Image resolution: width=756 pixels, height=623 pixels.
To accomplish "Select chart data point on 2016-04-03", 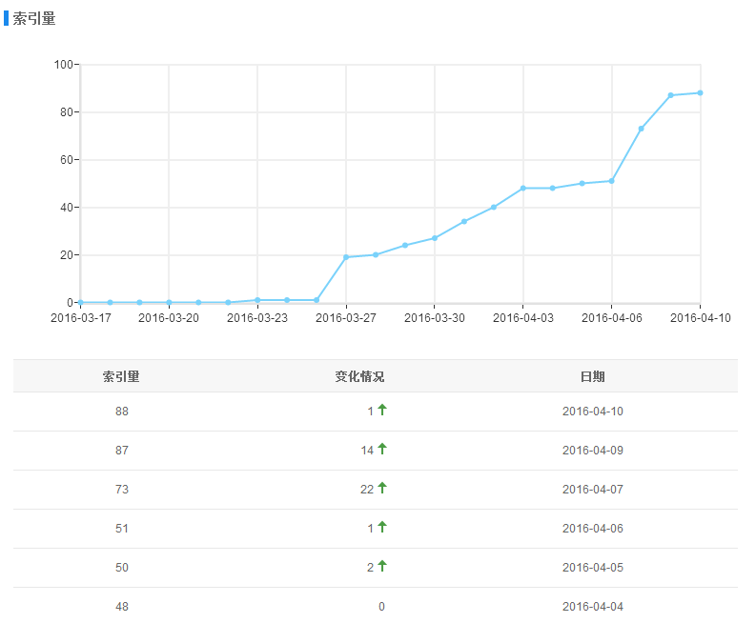I will click(x=523, y=188).
